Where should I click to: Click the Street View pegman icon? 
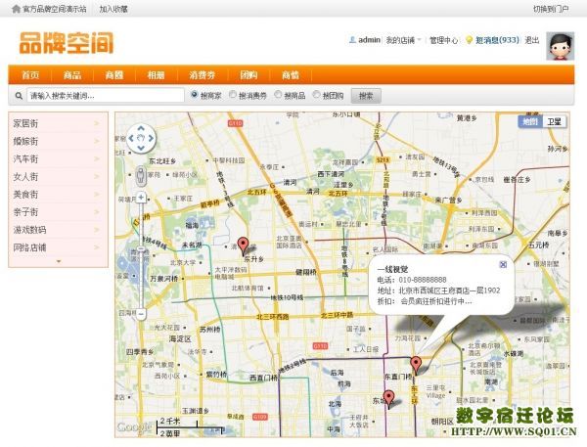(141, 176)
